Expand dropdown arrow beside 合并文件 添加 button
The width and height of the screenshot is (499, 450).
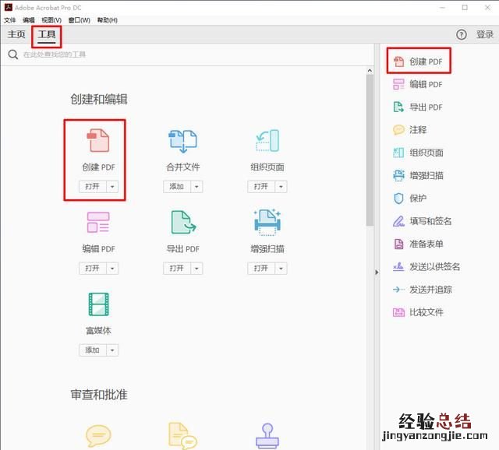pyautogui.click(x=196, y=187)
